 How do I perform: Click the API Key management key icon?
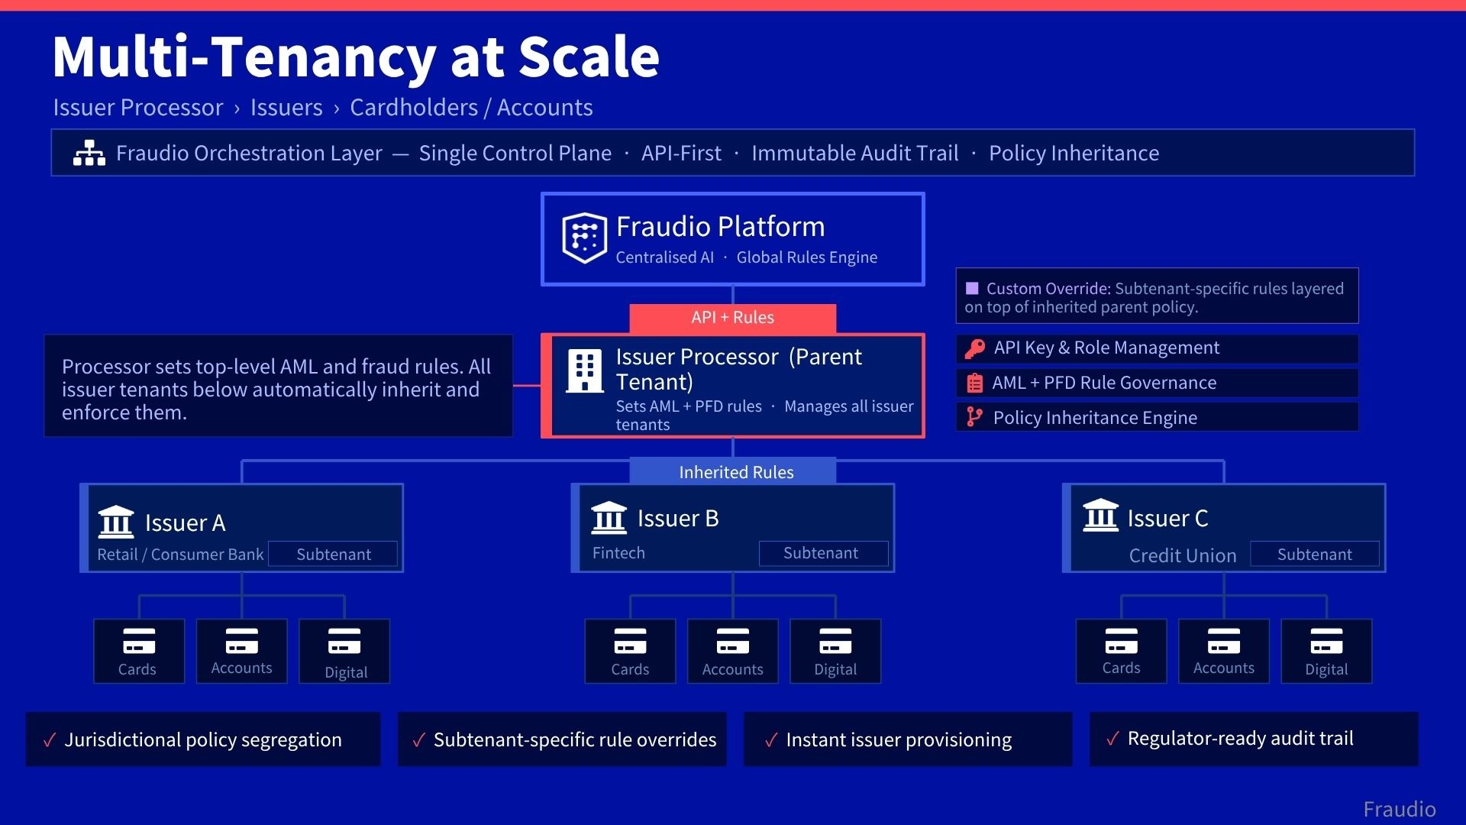pos(975,348)
